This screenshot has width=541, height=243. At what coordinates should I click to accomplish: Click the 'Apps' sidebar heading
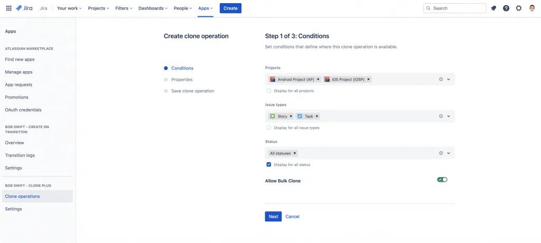click(11, 31)
